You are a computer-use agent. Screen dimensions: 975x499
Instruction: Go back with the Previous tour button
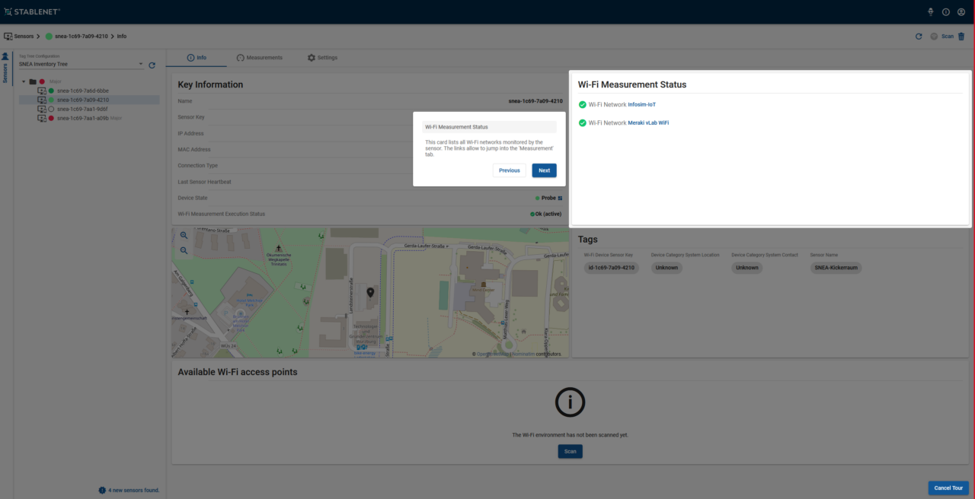pos(509,170)
